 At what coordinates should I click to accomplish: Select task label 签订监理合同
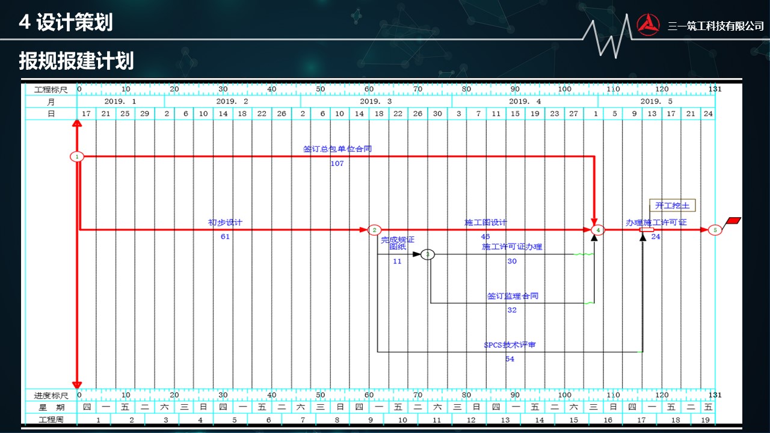point(513,296)
